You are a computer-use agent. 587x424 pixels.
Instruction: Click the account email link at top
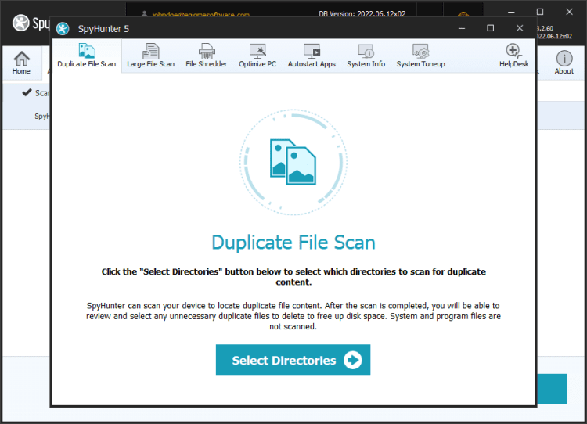(200, 15)
